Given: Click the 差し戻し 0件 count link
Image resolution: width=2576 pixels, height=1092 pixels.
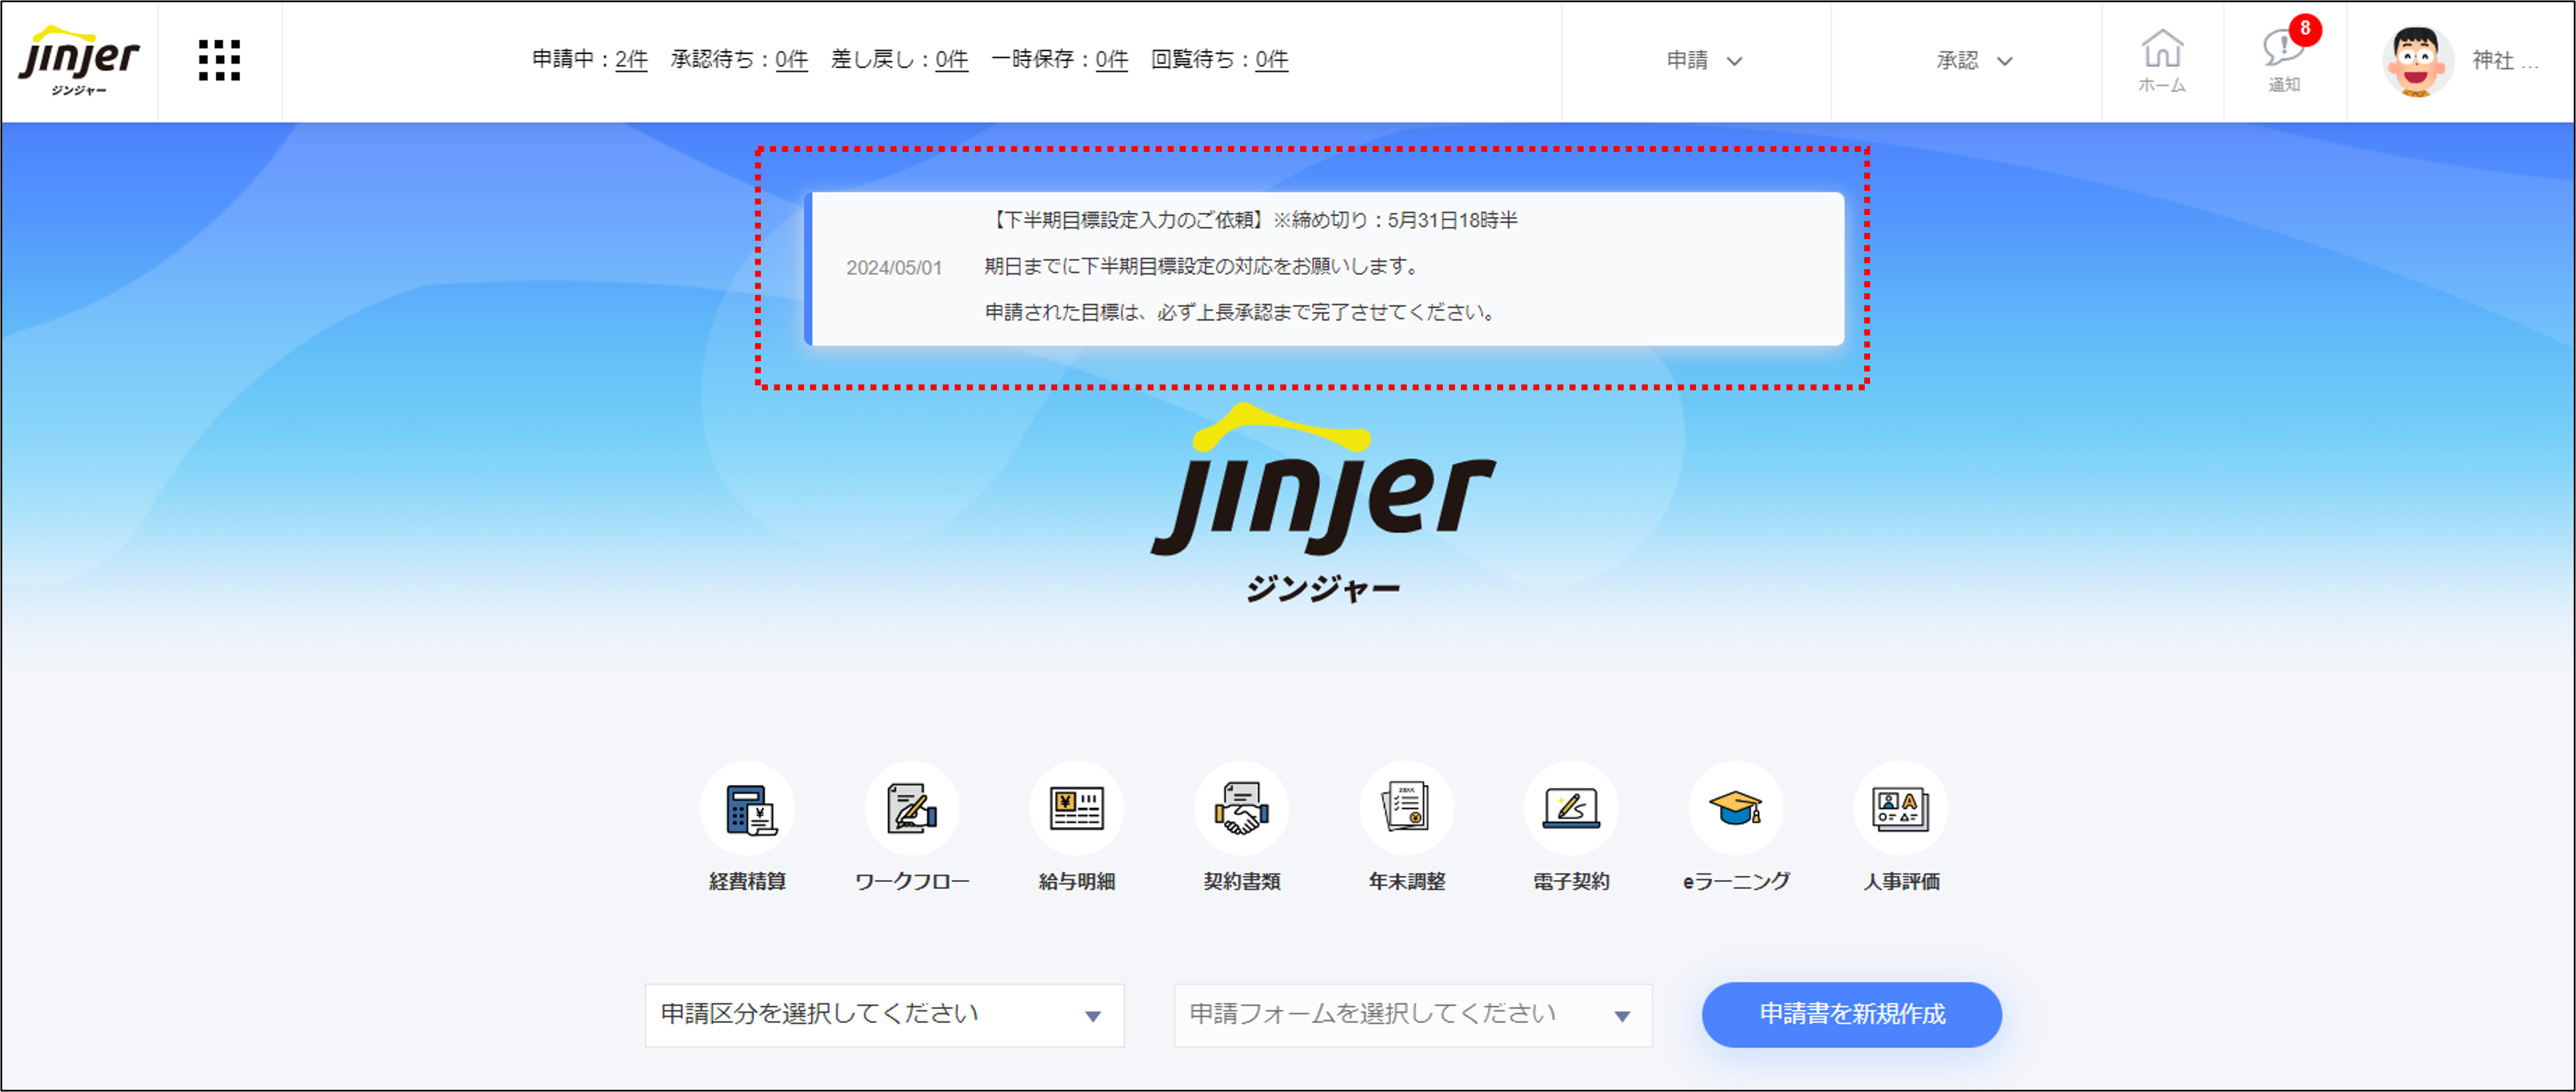Looking at the screenshot, I should (x=951, y=60).
